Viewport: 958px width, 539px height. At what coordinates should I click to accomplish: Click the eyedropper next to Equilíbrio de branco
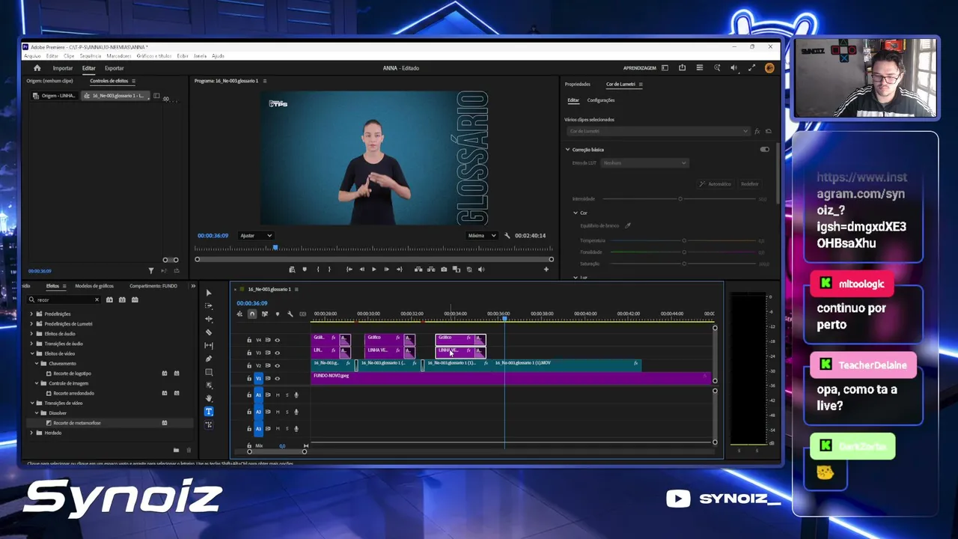pos(628,225)
